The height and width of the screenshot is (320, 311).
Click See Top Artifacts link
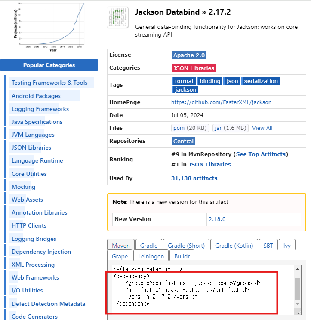tap(261, 154)
